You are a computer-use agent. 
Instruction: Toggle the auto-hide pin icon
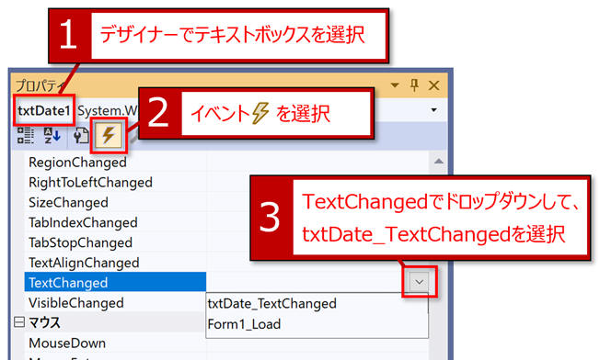click(x=414, y=84)
